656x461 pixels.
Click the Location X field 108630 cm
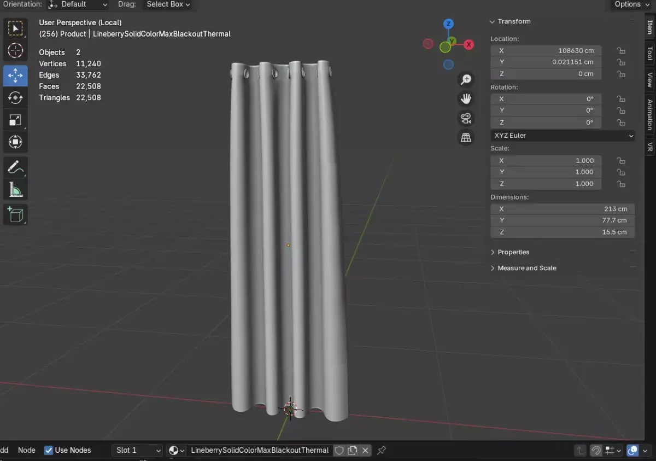[x=546, y=50]
